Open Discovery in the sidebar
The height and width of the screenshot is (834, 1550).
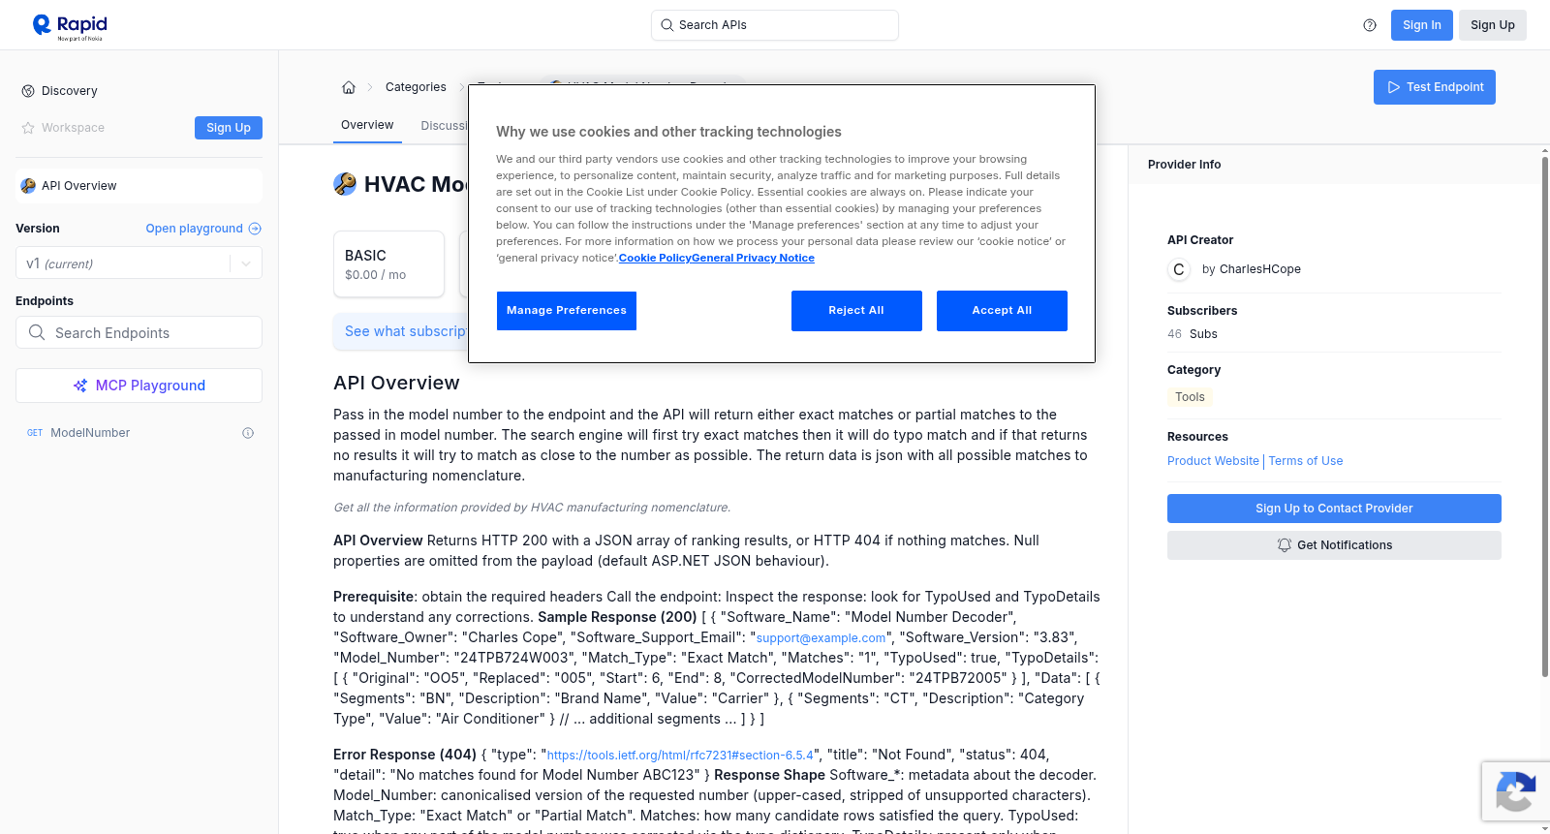tap(70, 91)
